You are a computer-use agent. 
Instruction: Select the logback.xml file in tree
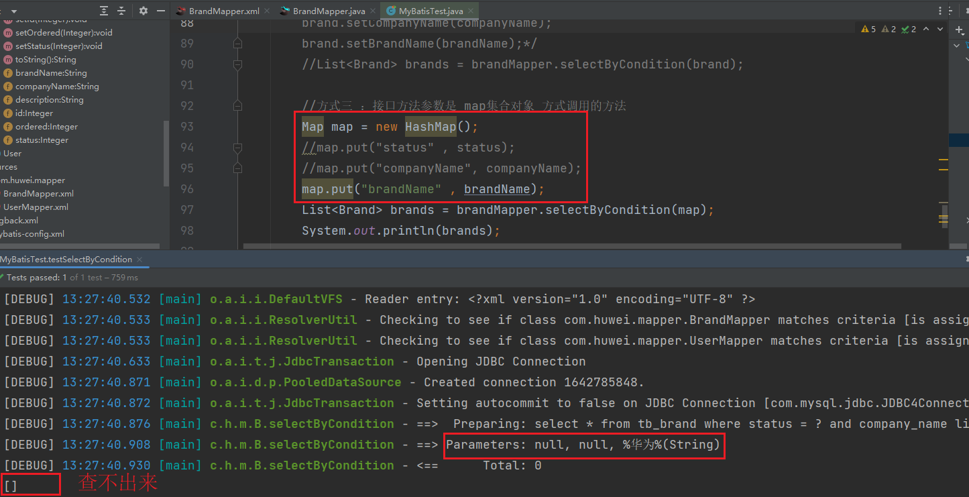[19, 221]
